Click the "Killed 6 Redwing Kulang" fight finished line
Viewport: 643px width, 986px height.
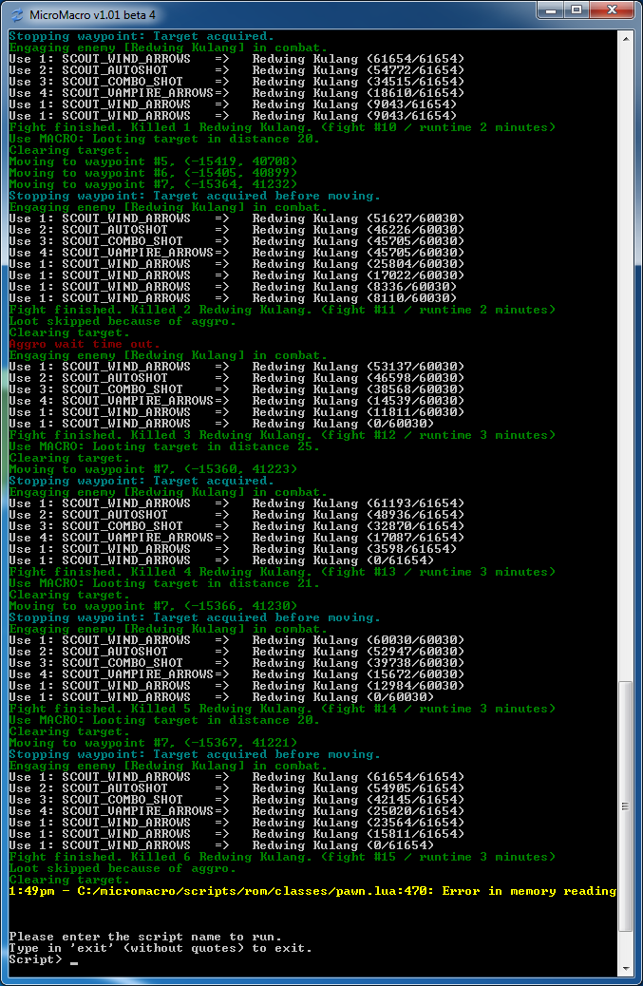click(281, 857)
